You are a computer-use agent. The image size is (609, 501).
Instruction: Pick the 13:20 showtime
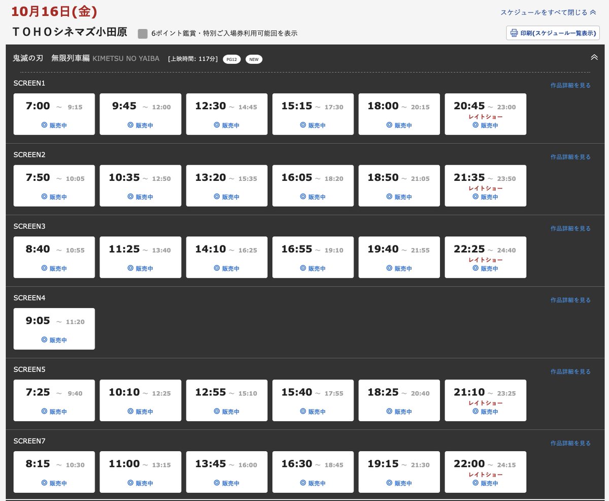click(227, 186)
